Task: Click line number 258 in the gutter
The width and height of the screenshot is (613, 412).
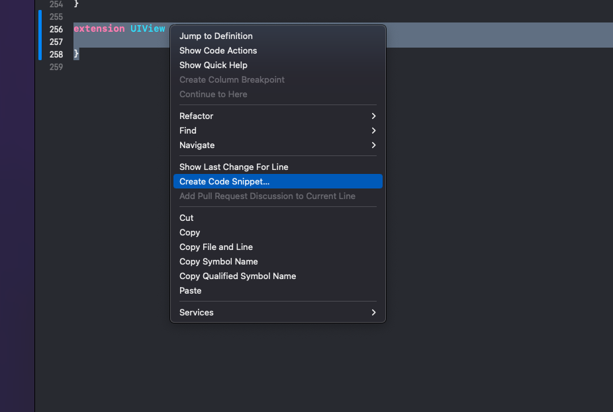Action: pos(56,54)
